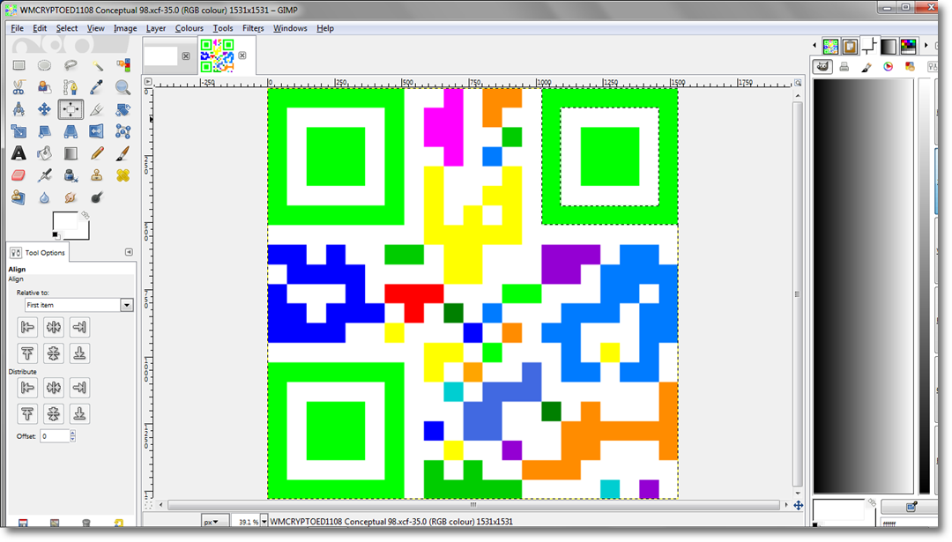Select the Scale tool
Screen dimensions: 952x542
pos(19,131)
